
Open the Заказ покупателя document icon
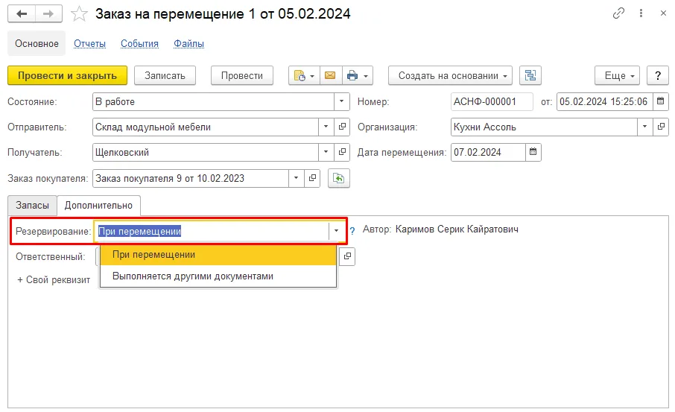[x=312, y=178]
